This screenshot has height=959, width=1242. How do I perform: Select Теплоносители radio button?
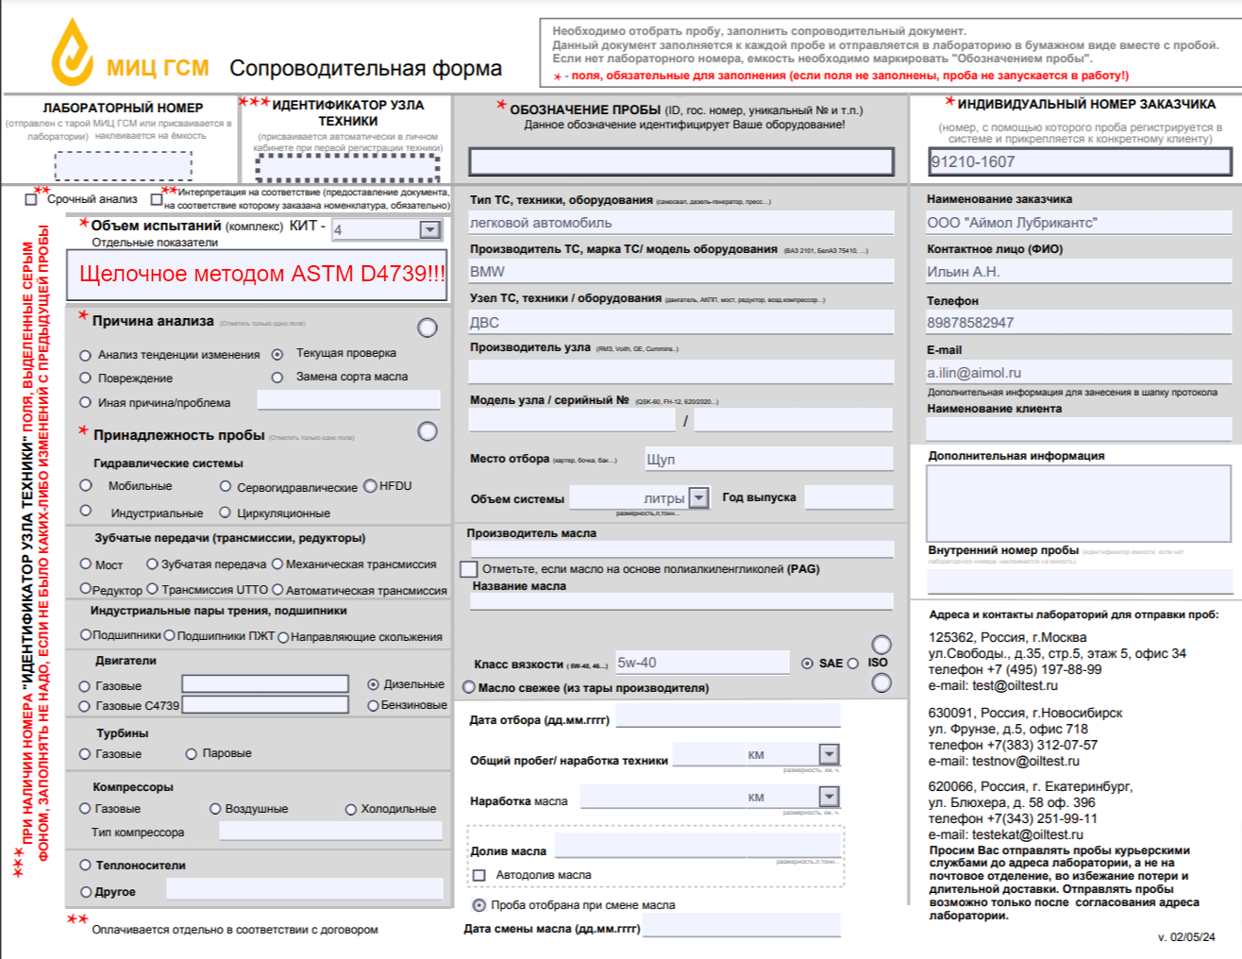pyautogui.click(x=85, y=865)
